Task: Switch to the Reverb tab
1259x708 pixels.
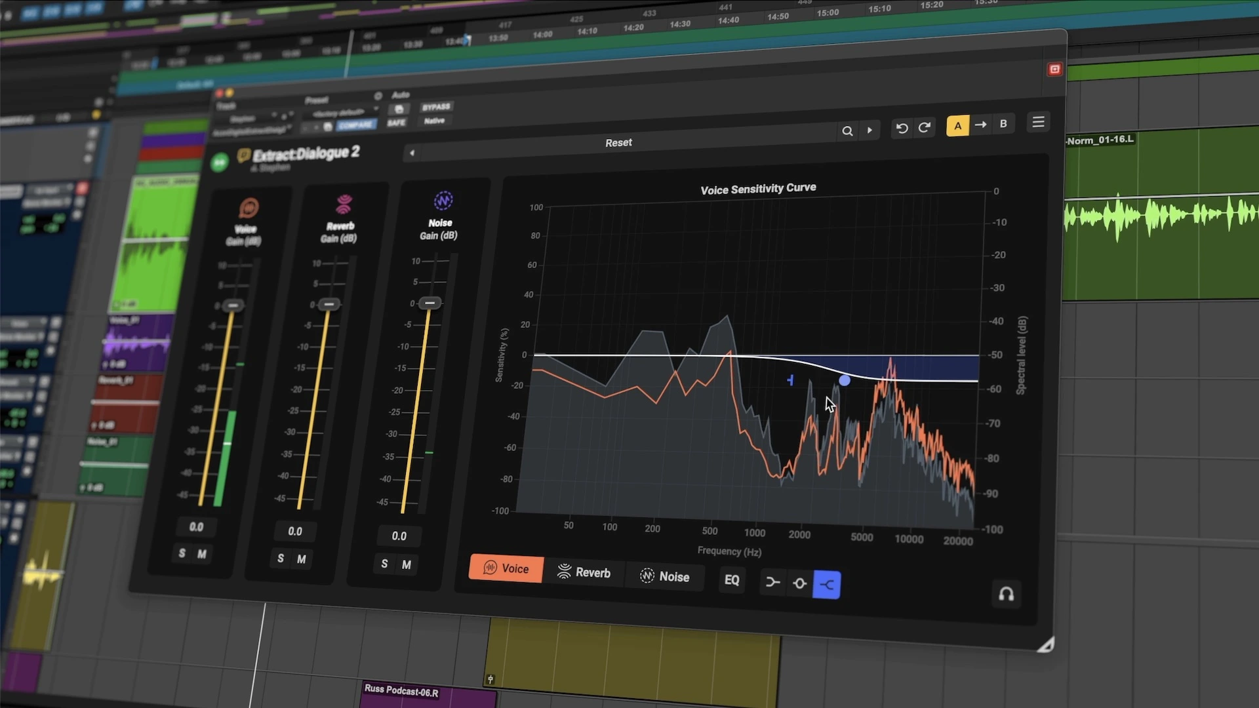Action: 584,572
